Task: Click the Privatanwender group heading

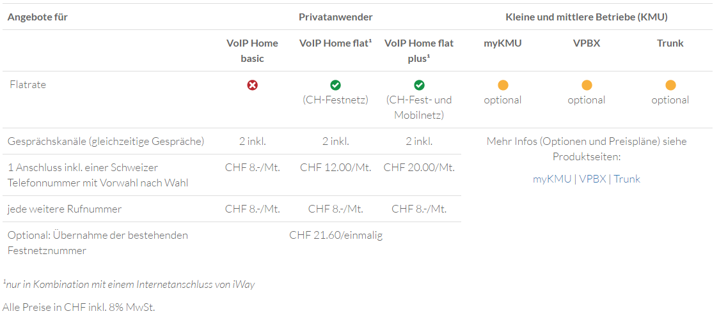Action: (336, 17)
